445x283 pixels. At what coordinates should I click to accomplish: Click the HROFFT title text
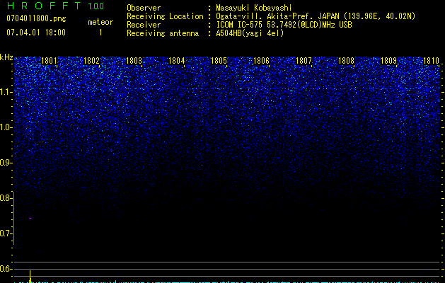click(44, 6)
